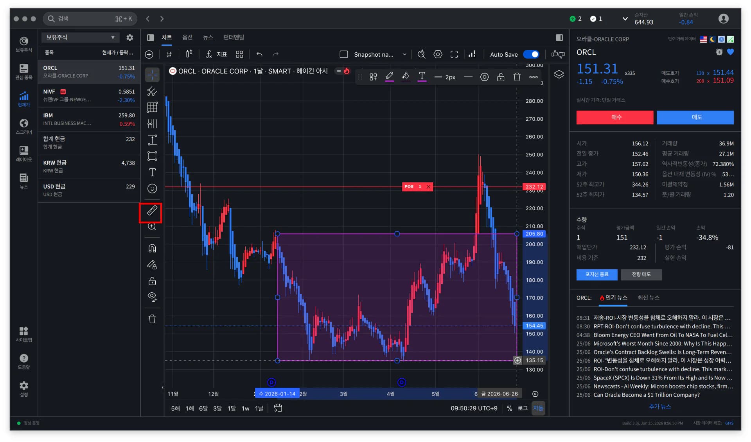Focus the 검색 search field
This screenshot has height=442, width=751.
90,18
